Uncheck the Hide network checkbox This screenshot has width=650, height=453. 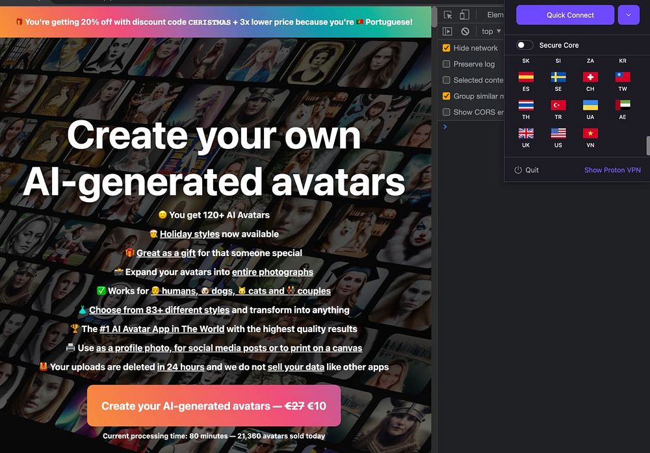click(x=447, y=48)
